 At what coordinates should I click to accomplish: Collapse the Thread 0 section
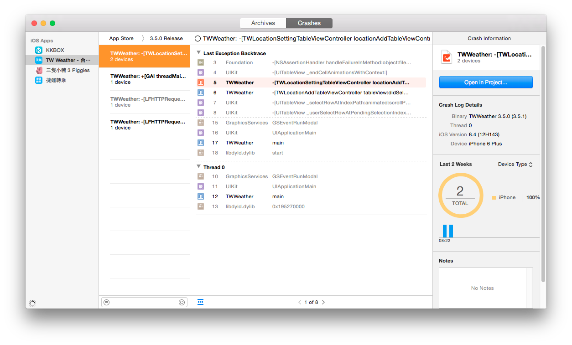[198, 167]
